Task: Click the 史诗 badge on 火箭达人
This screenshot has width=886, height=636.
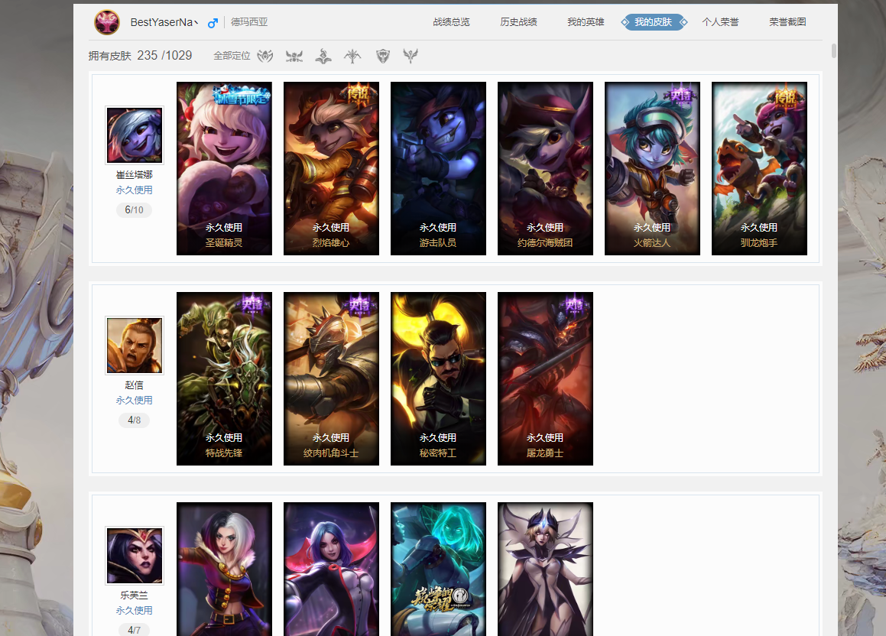Action: pyautogui.click(x=681, y=94)
